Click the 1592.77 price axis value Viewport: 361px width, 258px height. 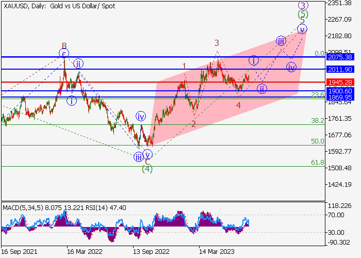coord(339,151)
